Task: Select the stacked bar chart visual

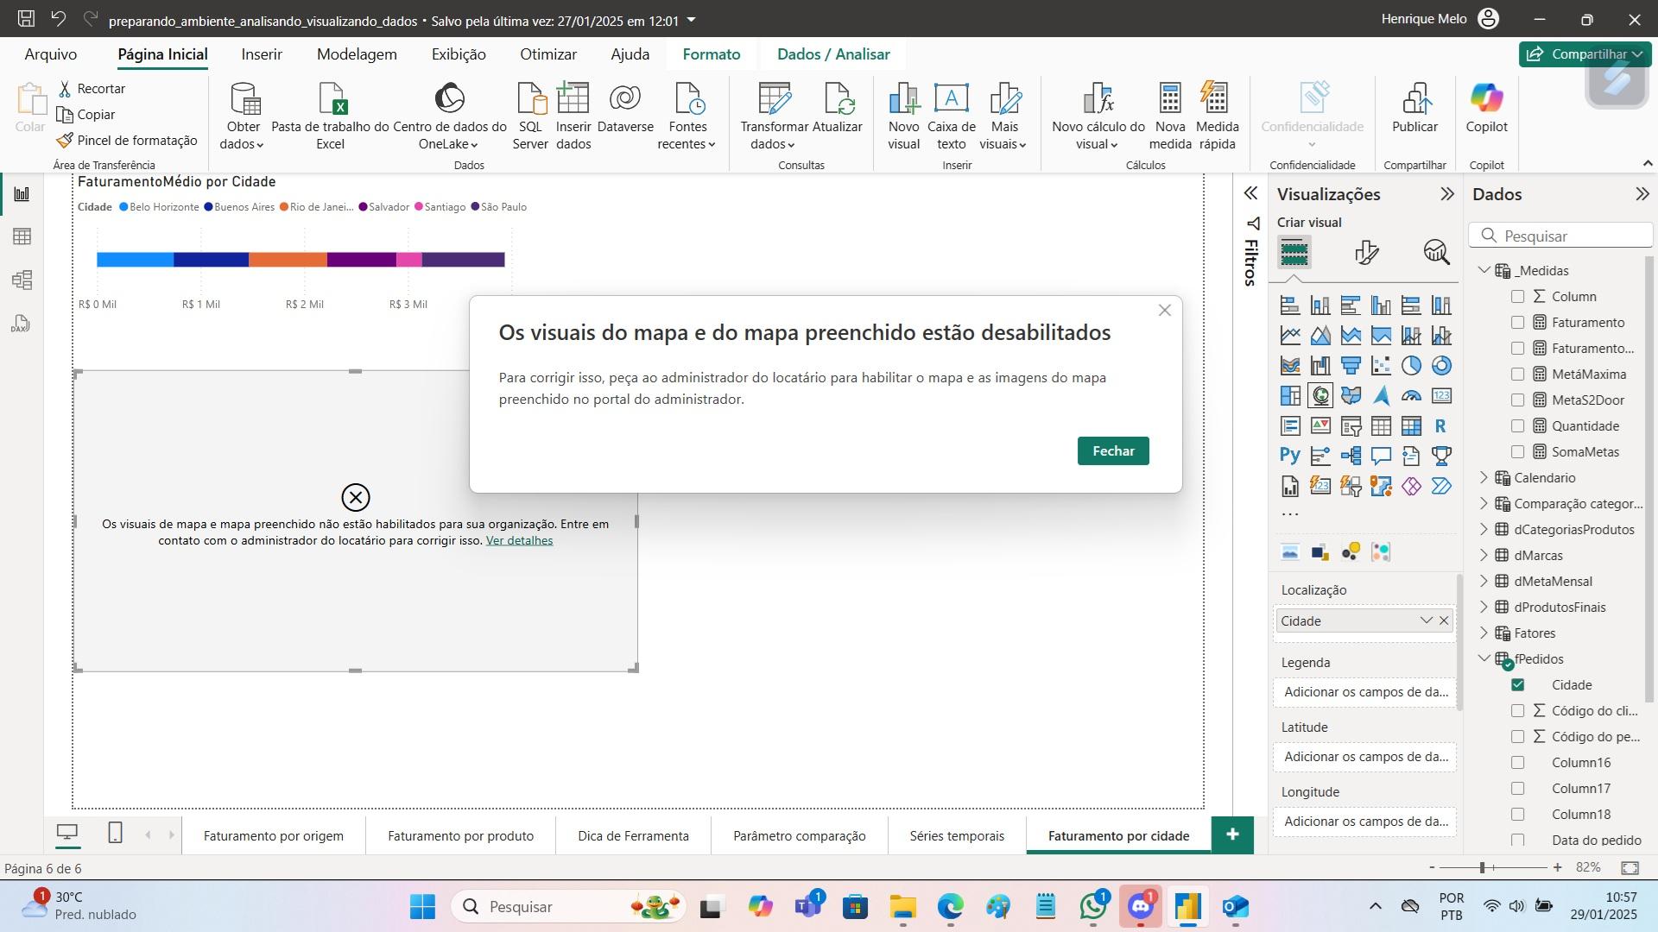Action: tap(1290, 305)
